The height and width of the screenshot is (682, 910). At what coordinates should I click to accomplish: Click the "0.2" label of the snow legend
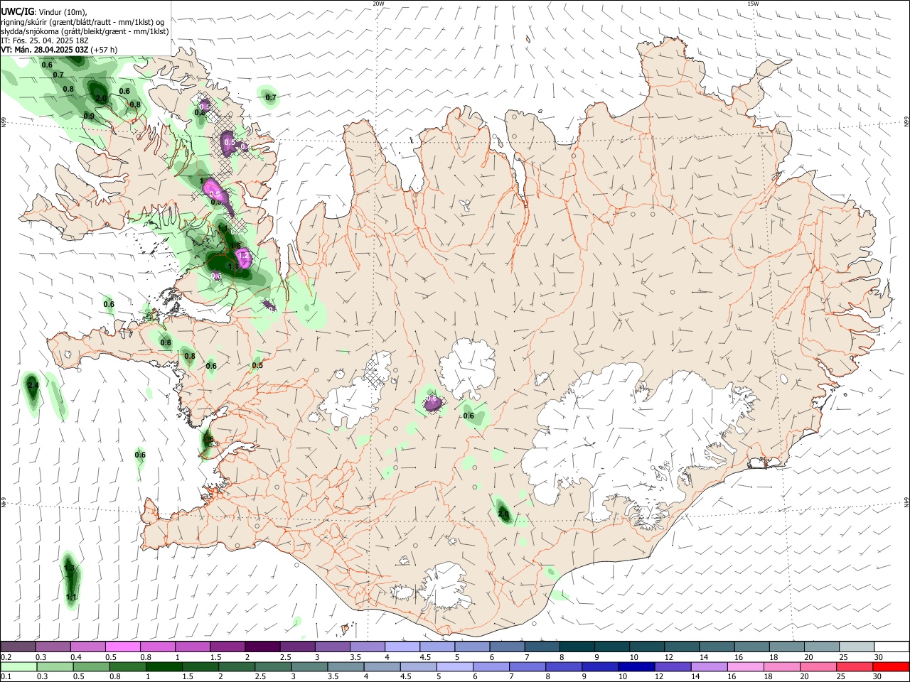[x=6, y=657]
